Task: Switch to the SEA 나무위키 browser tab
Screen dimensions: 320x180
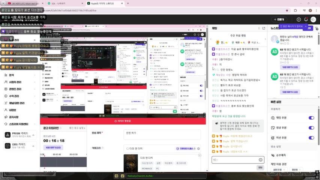Action: tap(65, 3)
